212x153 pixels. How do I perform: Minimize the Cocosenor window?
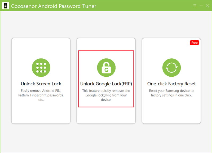(x=201, y=6)
